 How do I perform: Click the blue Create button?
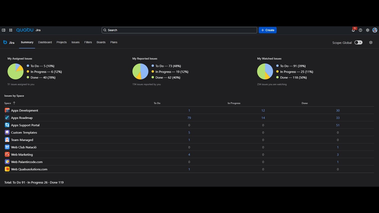tap(268, 30)
